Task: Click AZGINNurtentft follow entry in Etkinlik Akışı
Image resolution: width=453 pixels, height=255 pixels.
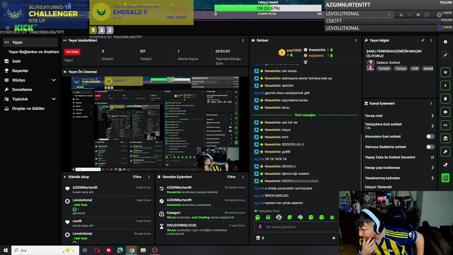Action: tap(108, 189)
